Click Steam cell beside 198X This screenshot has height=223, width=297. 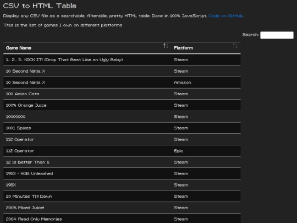pyautogui.click(x=206, y=185)
